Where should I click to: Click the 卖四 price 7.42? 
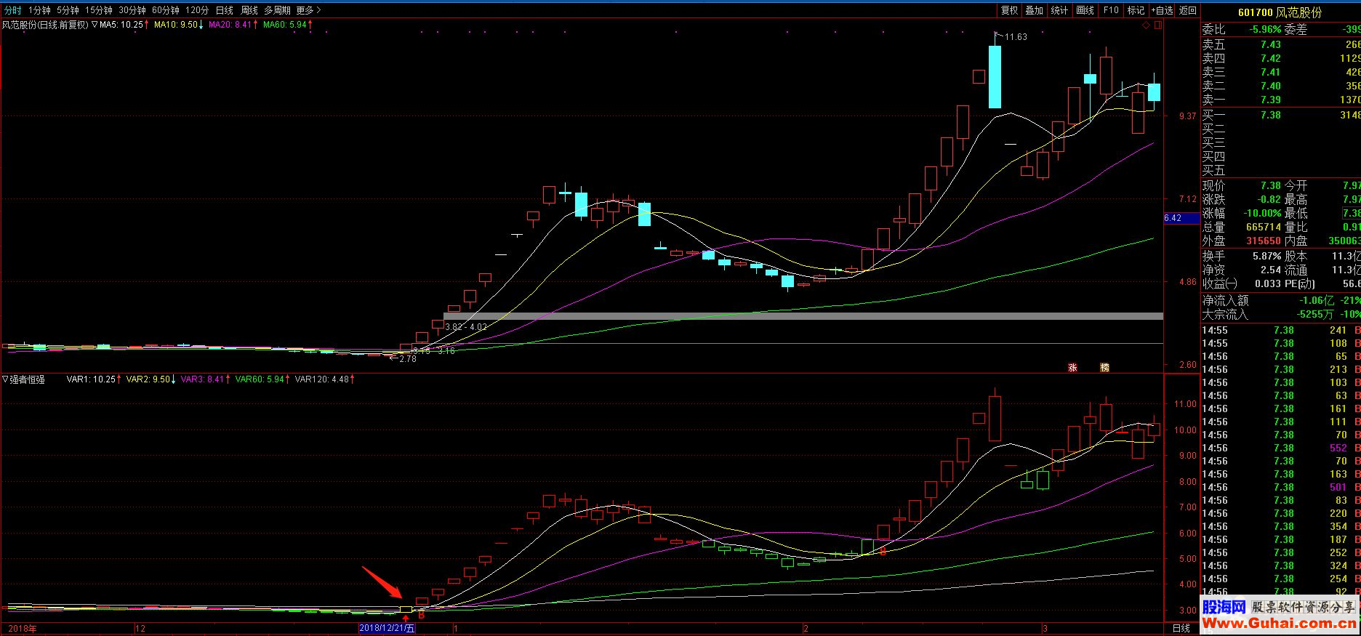(x=1271, y=58)
